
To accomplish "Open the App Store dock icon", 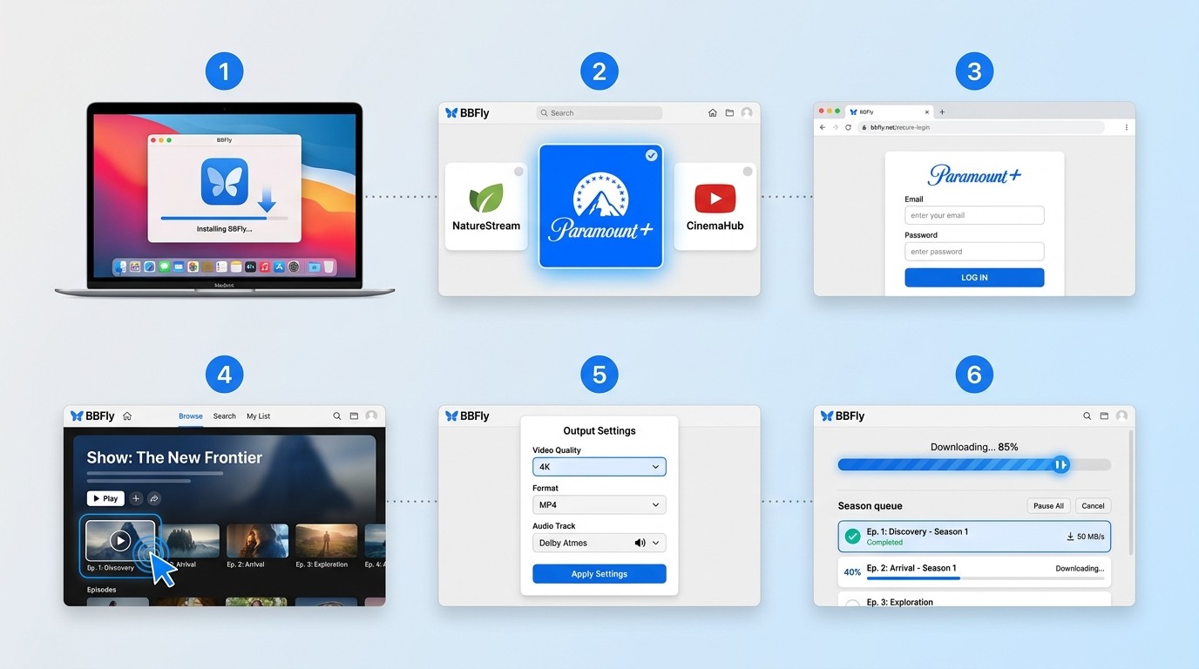I will (x=279, y=267).
